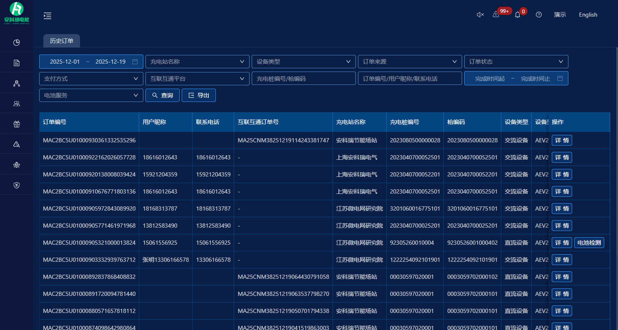Toggle the muted speaker sound icon
Screen dimensions: 618x330
480,15
